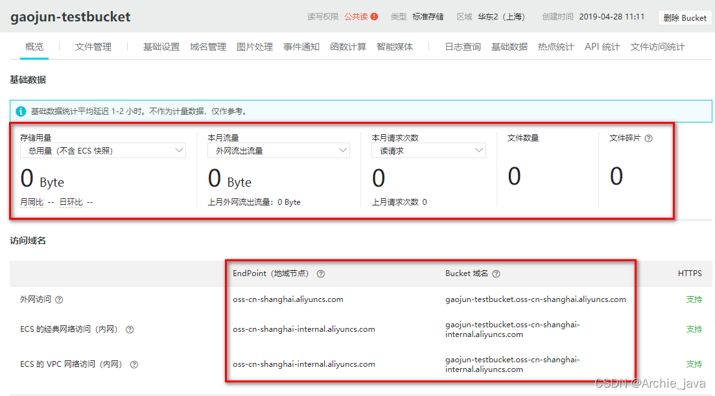Image resolution: width=715 pixels, height=396 pixels.
Task: Click help icon next to ECS 的经典网络访问
Action: point(130,329)
